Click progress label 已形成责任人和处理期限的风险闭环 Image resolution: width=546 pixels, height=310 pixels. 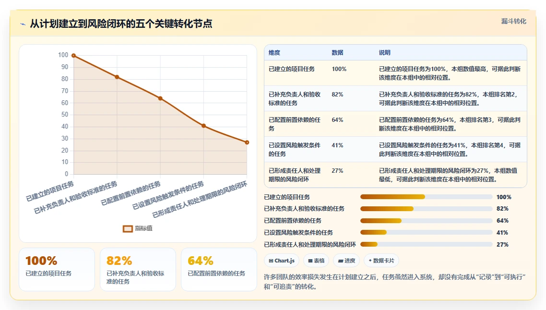310,245
